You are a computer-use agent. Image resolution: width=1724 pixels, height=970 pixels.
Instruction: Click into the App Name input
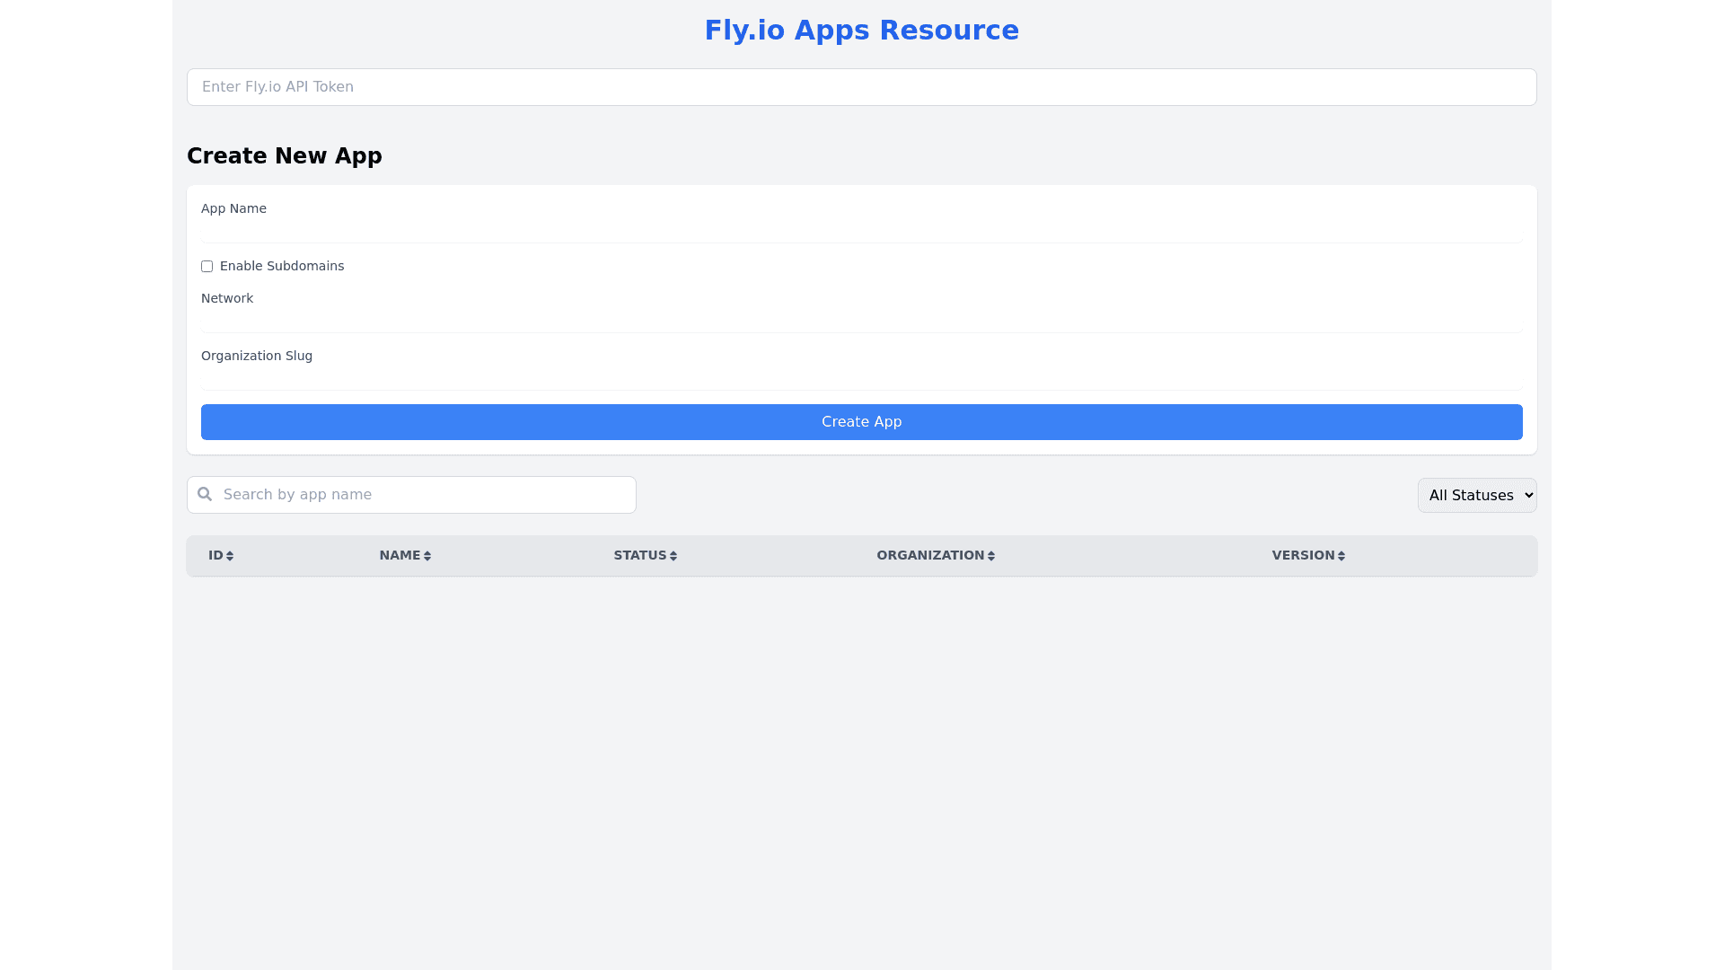coord(862,232)
